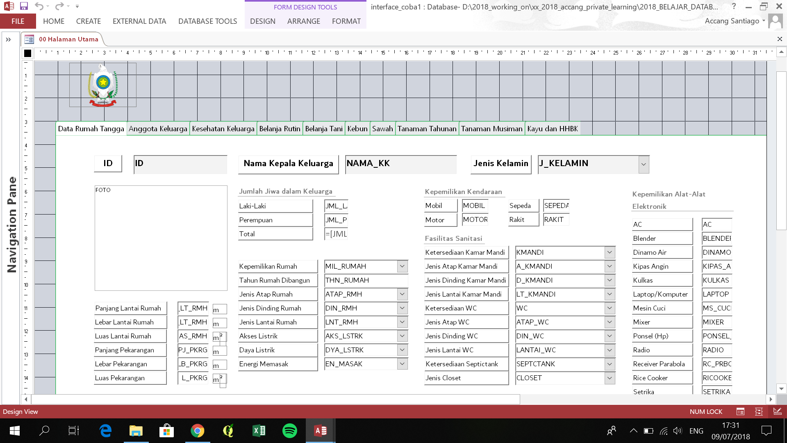Viewport: 787px width, 443px height.
Task: Click the Nama Kepala Keluarga label
Action: coord(288,164)
